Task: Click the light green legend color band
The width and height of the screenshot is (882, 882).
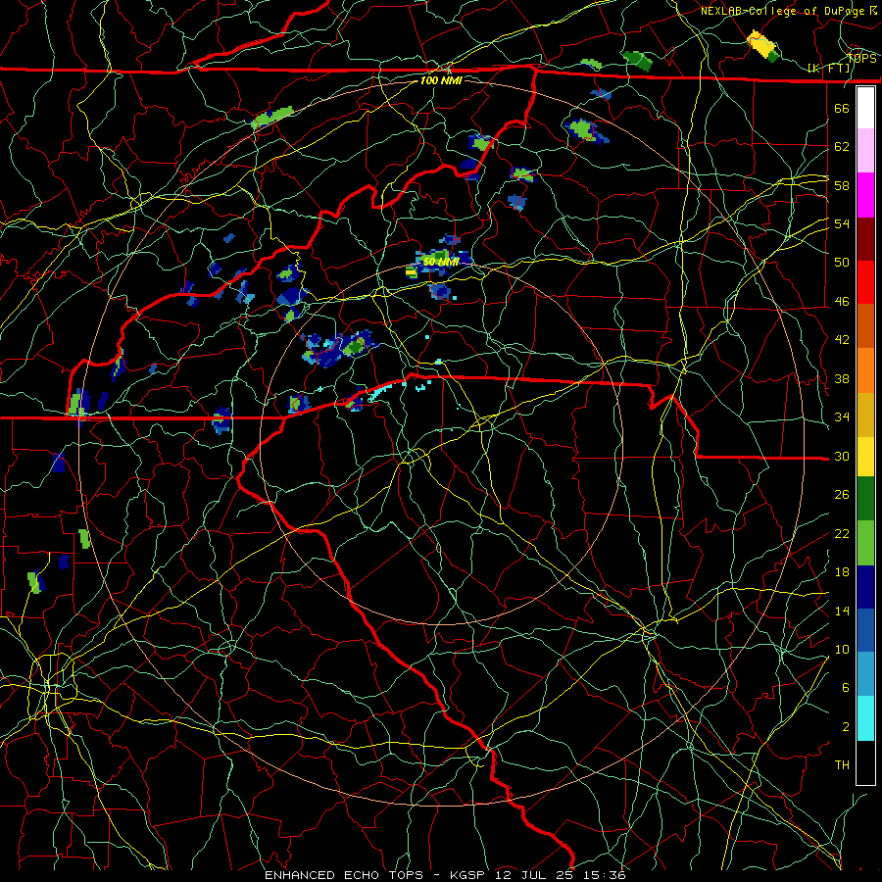Action: (x=865, y=543)
